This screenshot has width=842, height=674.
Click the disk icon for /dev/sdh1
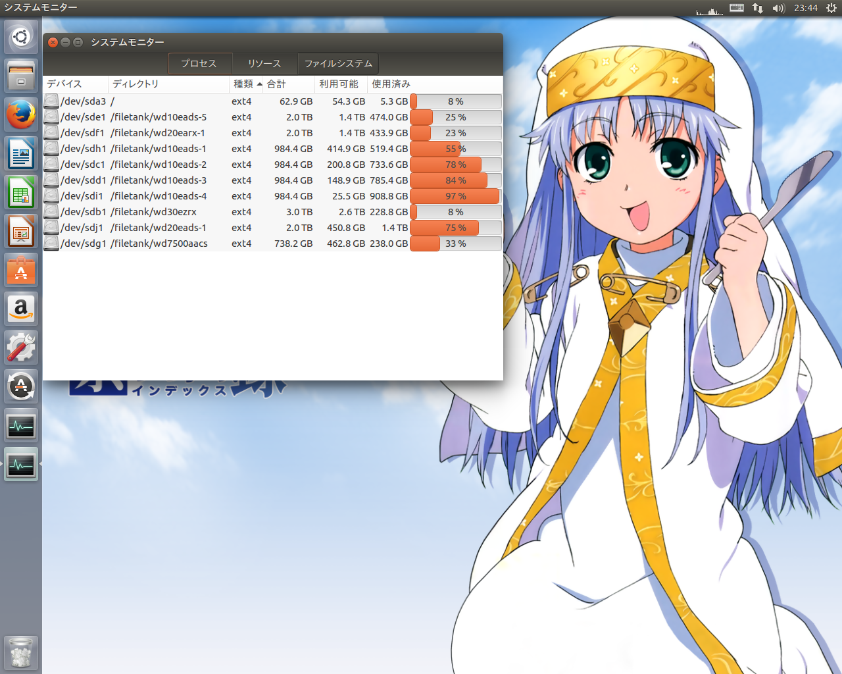click(51, 149)
